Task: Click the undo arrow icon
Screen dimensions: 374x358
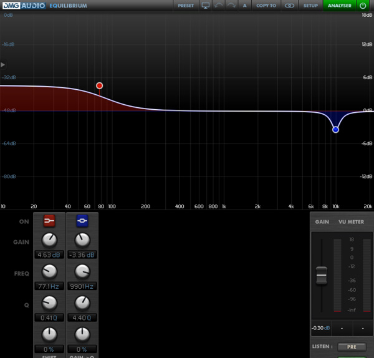Action: (219, 6)
